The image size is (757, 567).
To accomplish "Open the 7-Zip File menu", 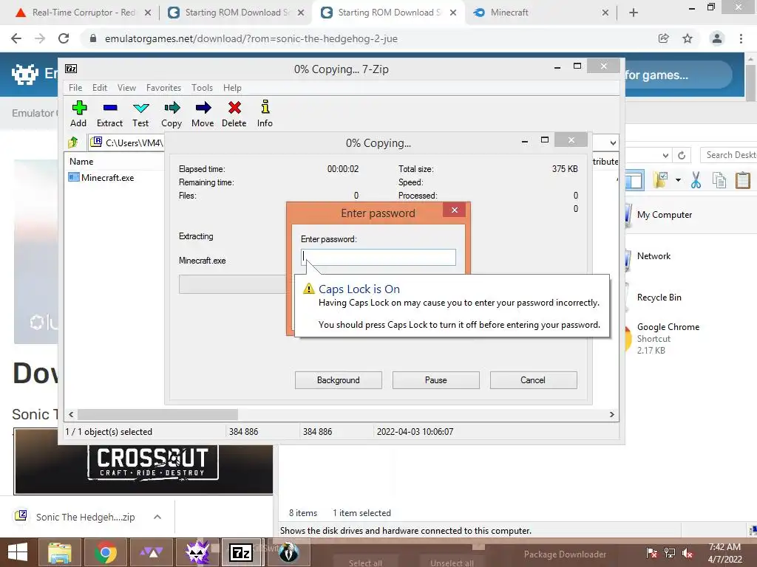I will [x=75, y=88].
